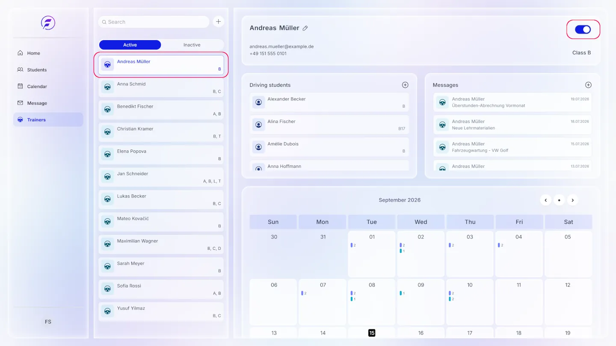Screen dimensions: 616x346
Task: Select trainer Lukas Becker
Action: 161,199
